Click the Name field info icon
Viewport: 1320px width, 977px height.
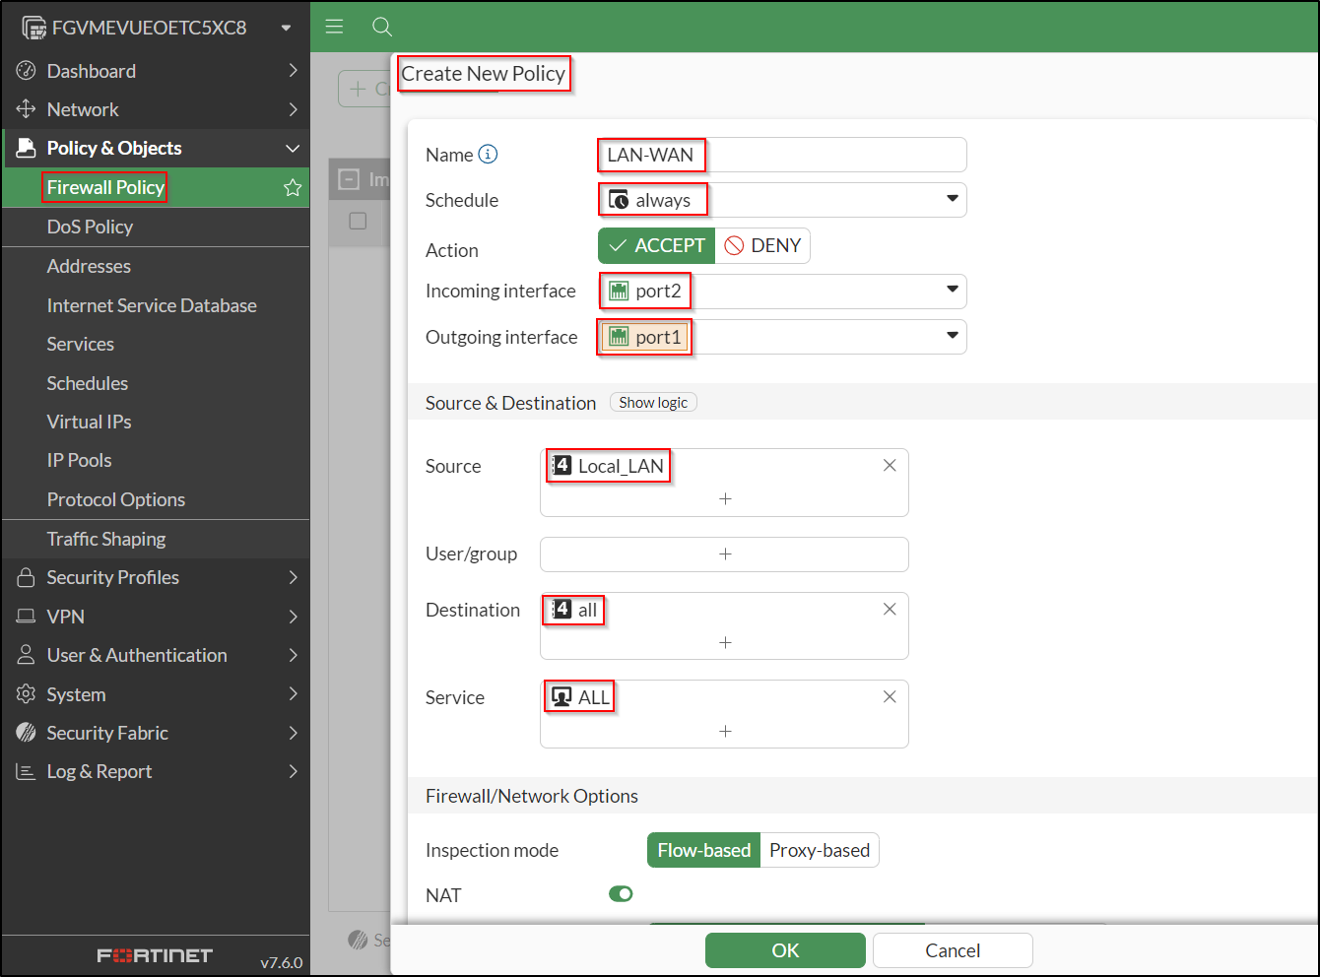click(488, 155)
